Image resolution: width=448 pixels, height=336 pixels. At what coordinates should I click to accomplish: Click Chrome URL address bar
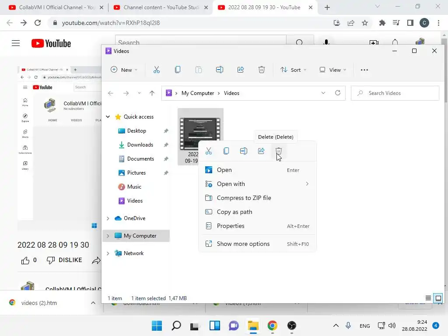[x=189, y=23]
